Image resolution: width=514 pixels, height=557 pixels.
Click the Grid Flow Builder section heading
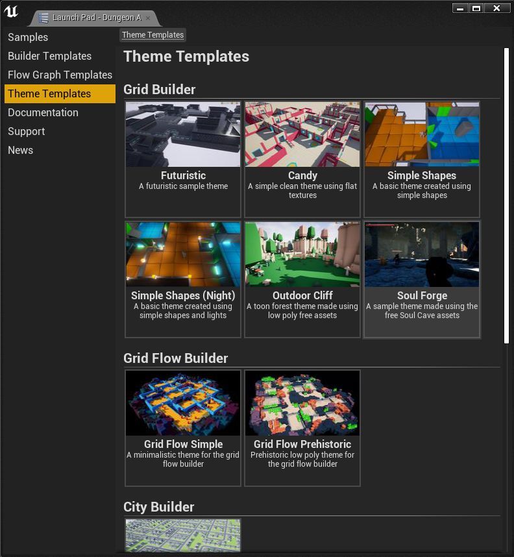click(x=175, y=358)
